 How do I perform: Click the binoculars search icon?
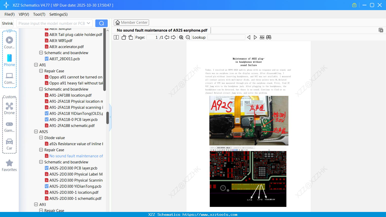click(x=269, y=37)
